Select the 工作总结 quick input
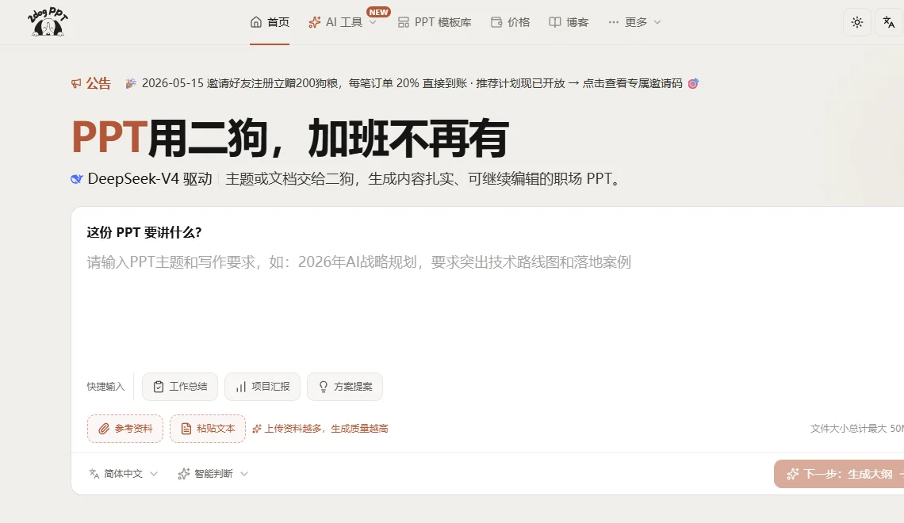Viewport: 904px width, 523px height. pyautogui.click(x=180, y=387)
